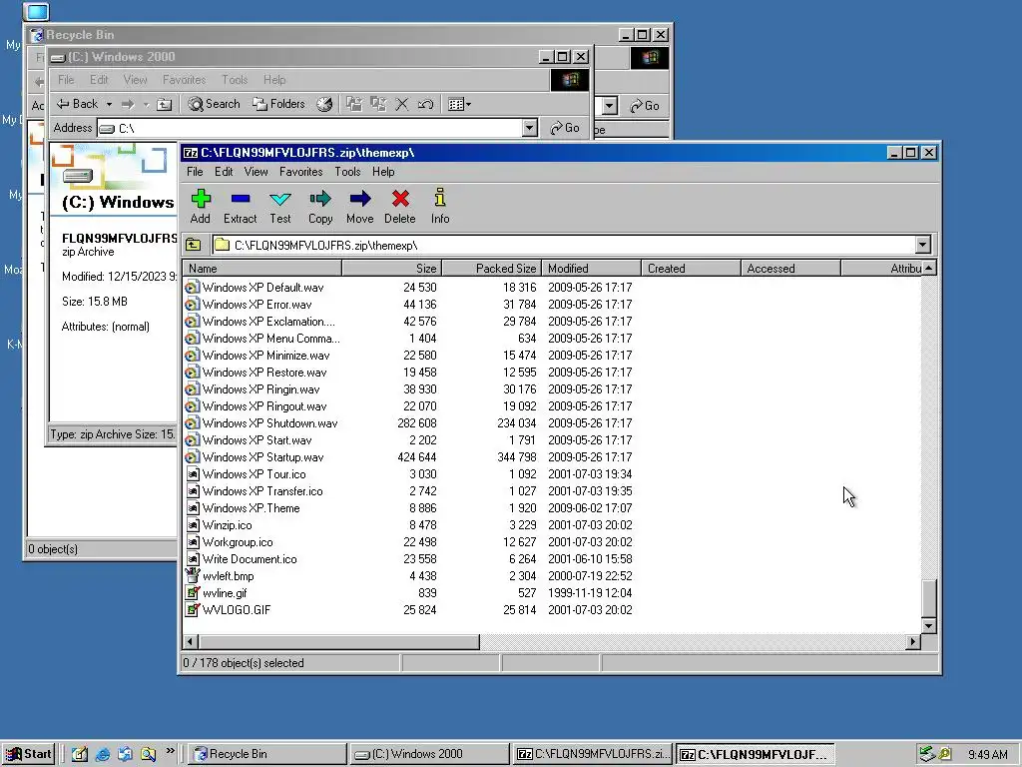
Task: Click the Delete X icon in Explorer toolbar
Action: coord(402,104)
